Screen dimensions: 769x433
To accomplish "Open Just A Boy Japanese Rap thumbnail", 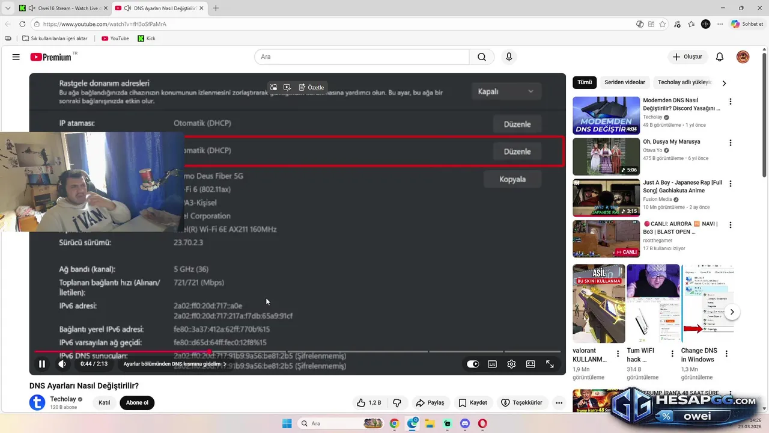I will [606, 197].
